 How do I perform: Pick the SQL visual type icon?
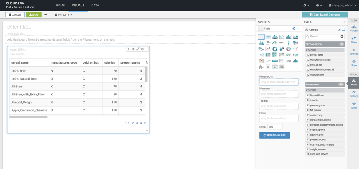[x=282, y=67]
